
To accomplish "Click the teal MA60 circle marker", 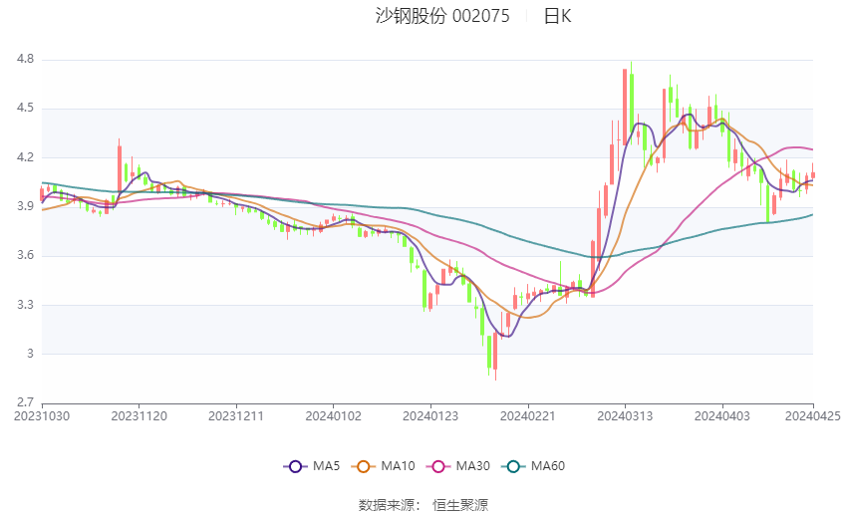I will 513,466.
